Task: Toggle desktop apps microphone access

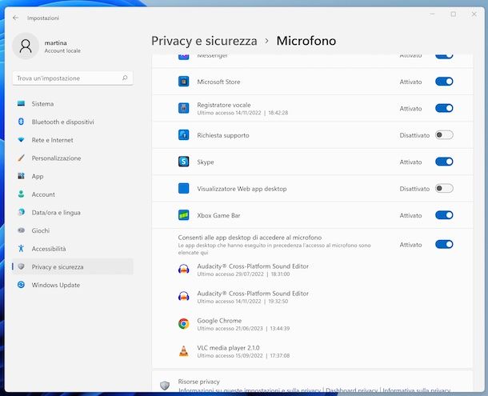Action: click(444, 244)
